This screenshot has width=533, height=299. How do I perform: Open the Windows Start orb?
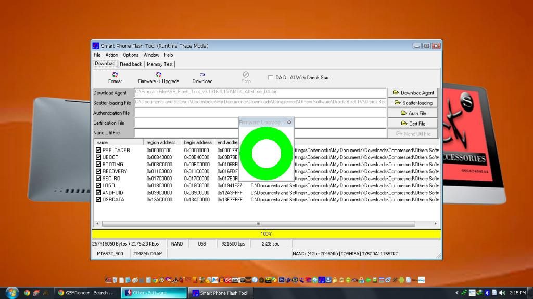tap(11, 292)
